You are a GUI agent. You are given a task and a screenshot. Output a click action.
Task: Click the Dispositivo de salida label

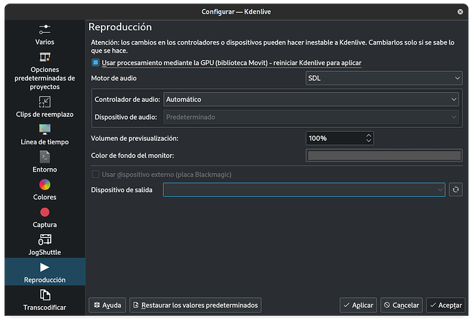(x=121, y=190)
